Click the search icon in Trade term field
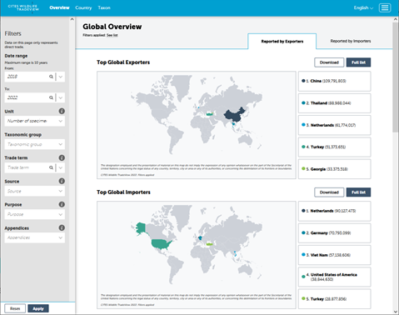This screenshot has height=315, width=399. pyautogui.click(x=51, y=167)
